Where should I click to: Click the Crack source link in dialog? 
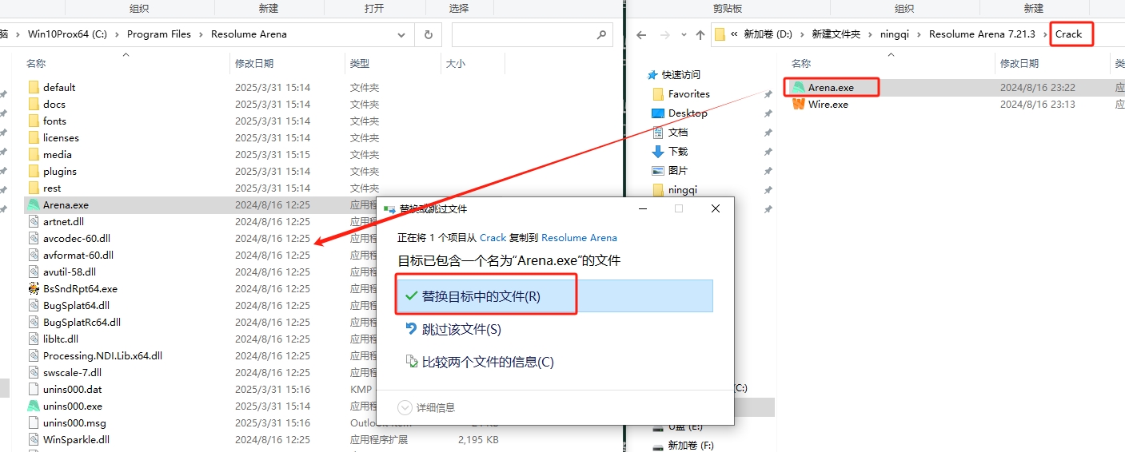tap(493, 237)
